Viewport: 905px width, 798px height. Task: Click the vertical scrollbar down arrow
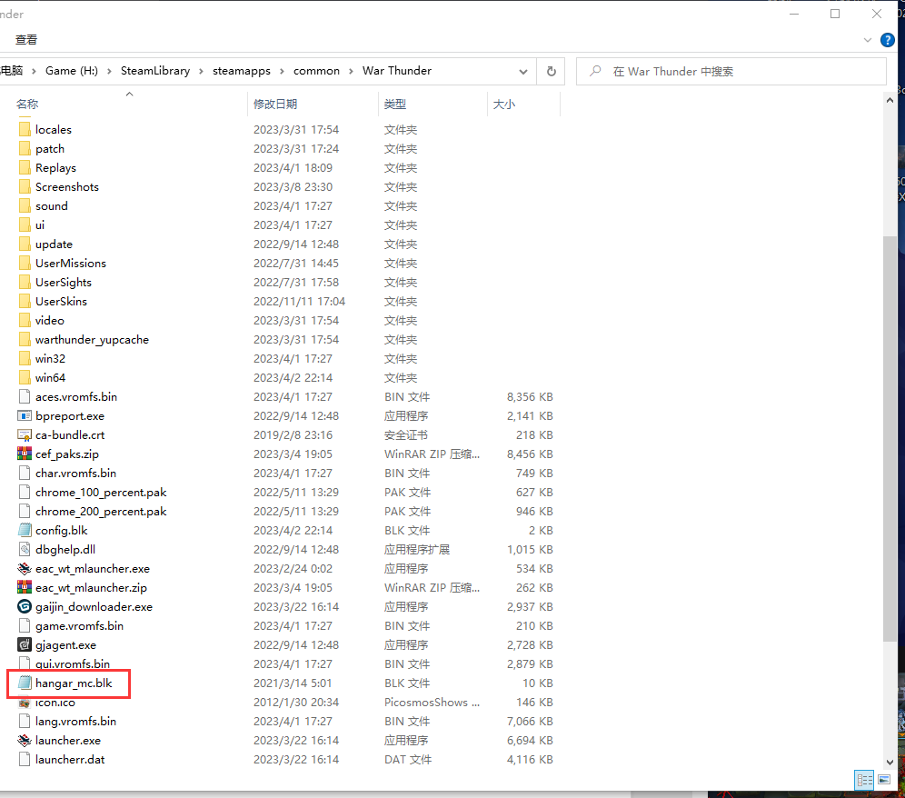pyautogui.click(x=890, y=763)
